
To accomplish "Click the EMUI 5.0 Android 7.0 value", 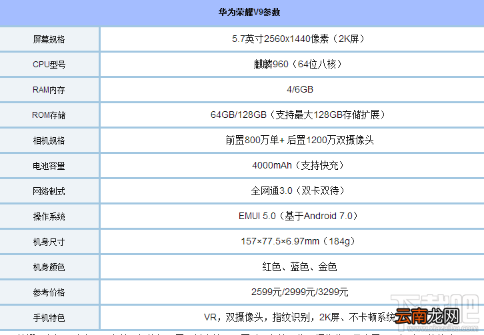I will (298, 216).
